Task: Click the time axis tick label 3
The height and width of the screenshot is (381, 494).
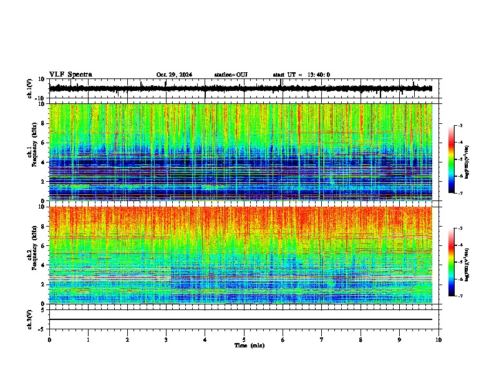Action: pyautogui.click(x=166, y=340)
